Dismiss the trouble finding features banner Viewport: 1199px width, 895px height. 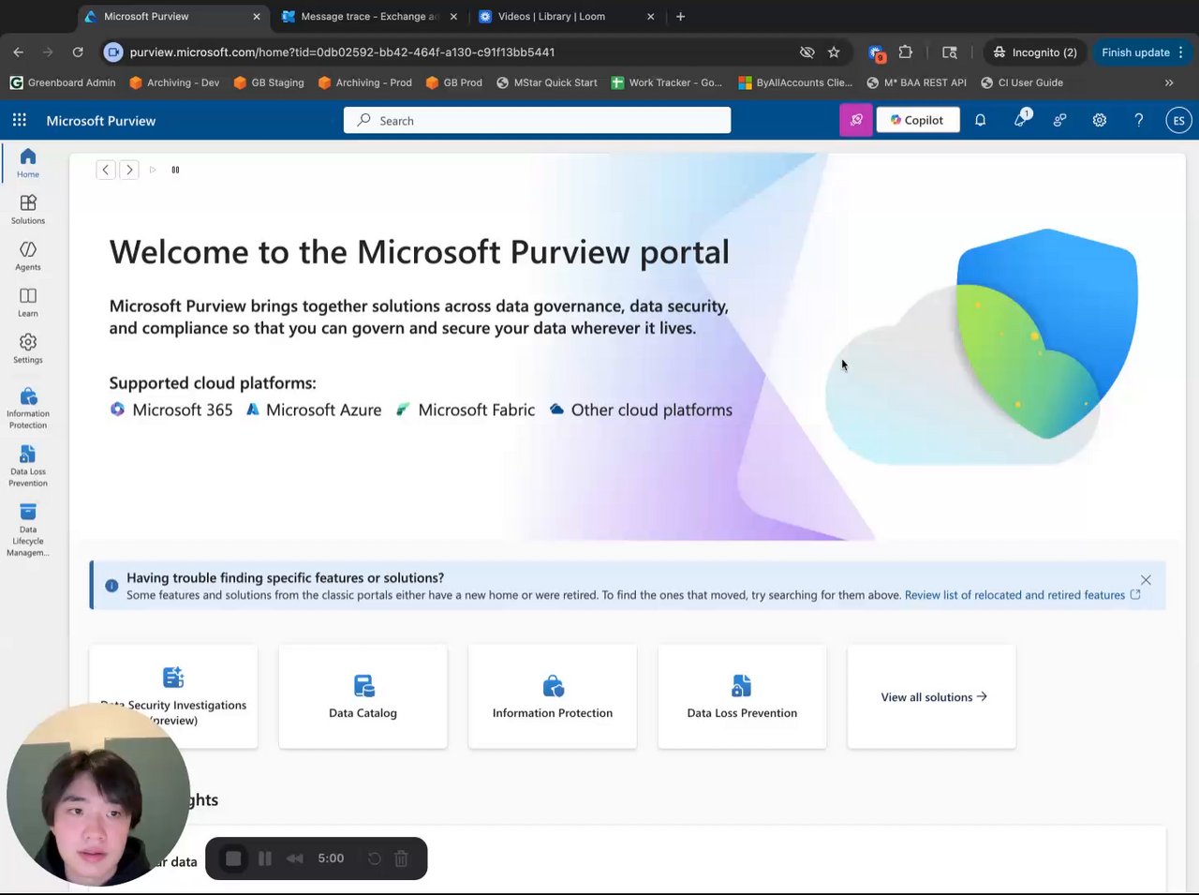point(1146,580)
